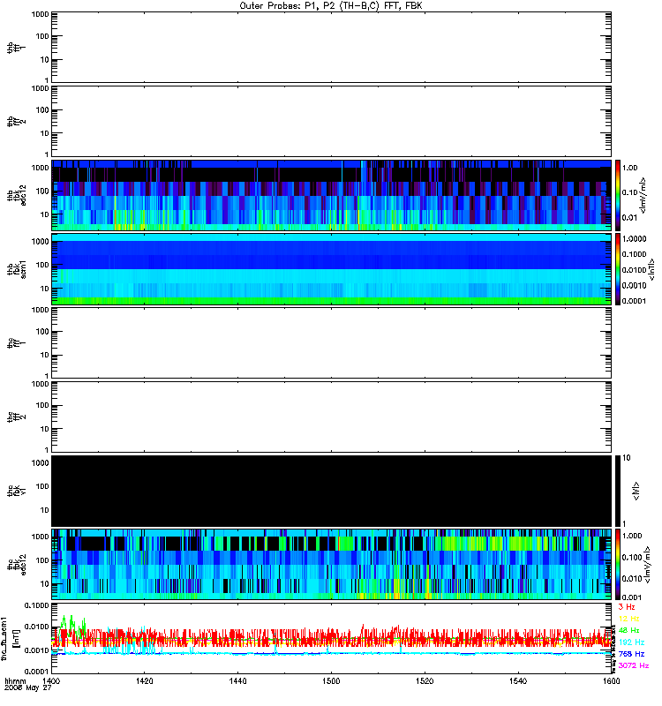
Task: Click the "<|mV/m|>" unit label beside thb edc12 color bar
Action: (x=643, y=195)
